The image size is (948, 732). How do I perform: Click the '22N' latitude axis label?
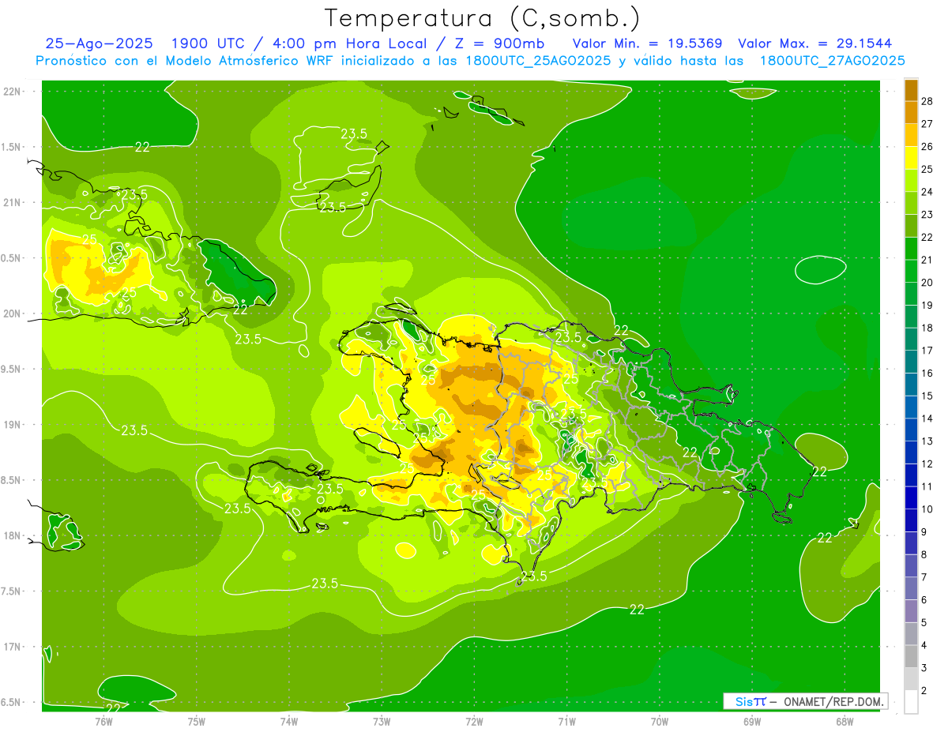click(12, 92)
